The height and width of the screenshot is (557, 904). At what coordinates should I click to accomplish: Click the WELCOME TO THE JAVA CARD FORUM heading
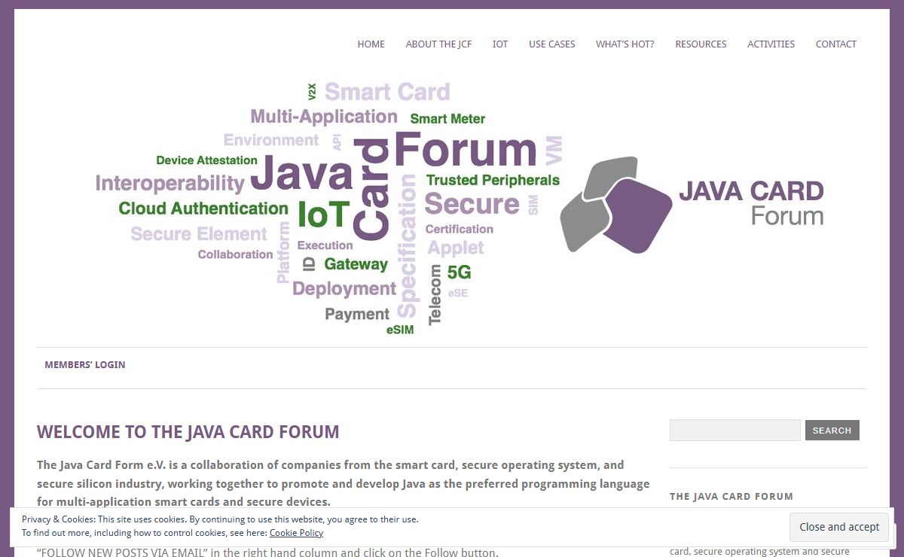click(188, 432)
